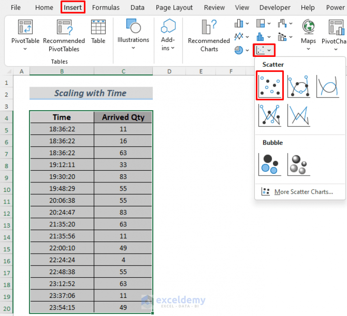Screen dimensions: 347x316
Task: Expand the combo chart dropdown arrow
Action: point(291,37)
